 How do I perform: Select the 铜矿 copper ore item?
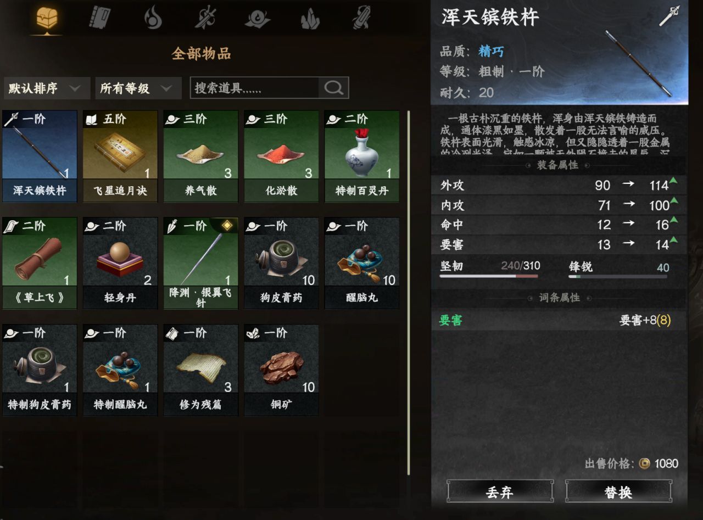point(281,370)
